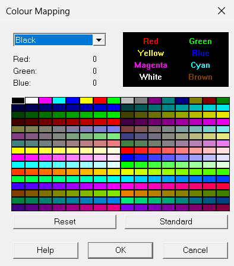Pick the light grey swatch in top row

click(127, 101)
